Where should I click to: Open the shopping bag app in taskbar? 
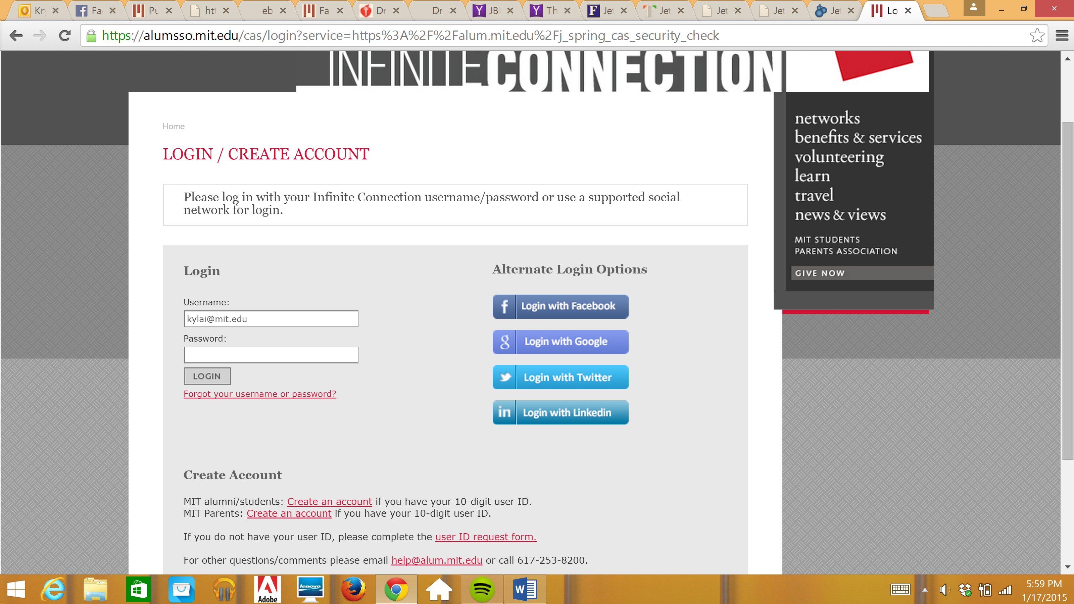(x=181, y=589)
